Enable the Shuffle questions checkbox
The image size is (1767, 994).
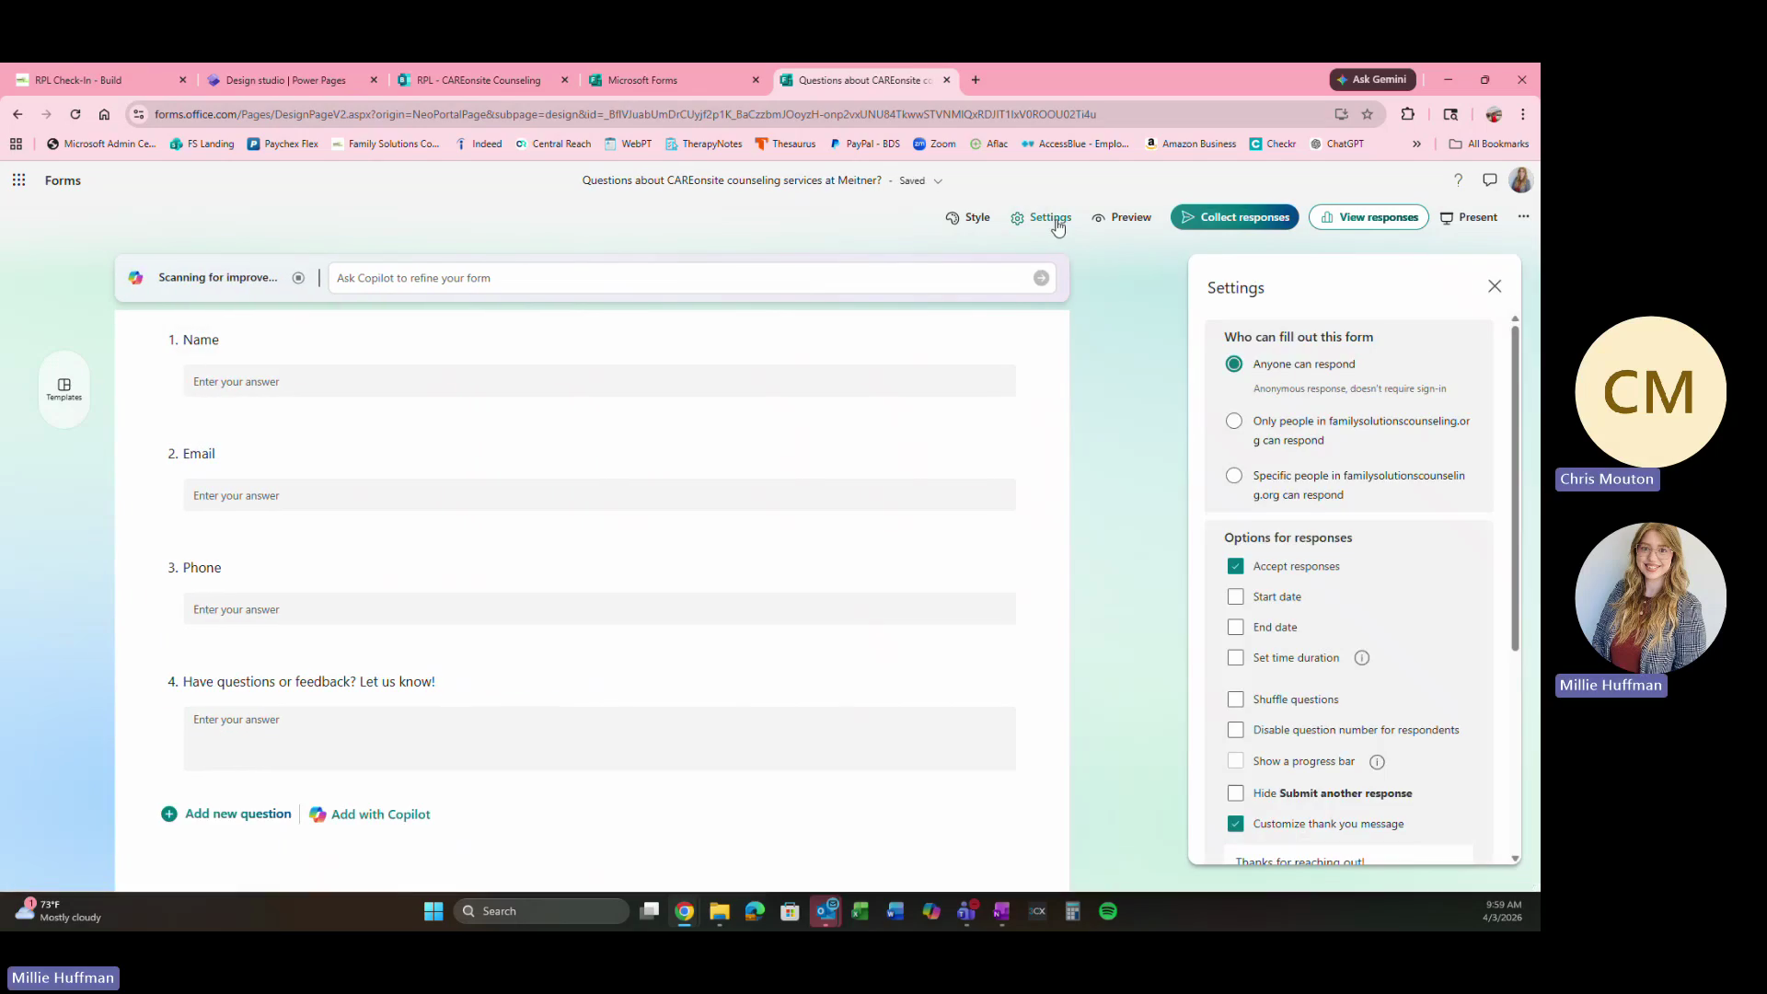(x=1235, y=699)
